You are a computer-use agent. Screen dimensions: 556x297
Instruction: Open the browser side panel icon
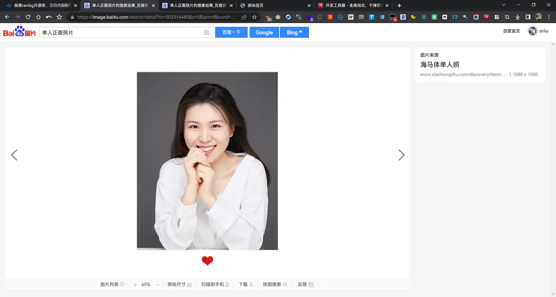[528, 17]
